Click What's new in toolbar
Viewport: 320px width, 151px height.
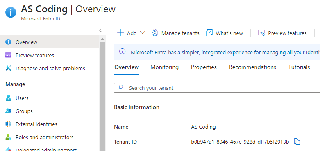click(229, 33)
